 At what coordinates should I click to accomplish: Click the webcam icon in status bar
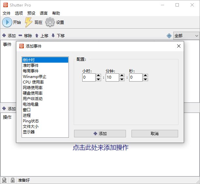click(x=5, y=180)
